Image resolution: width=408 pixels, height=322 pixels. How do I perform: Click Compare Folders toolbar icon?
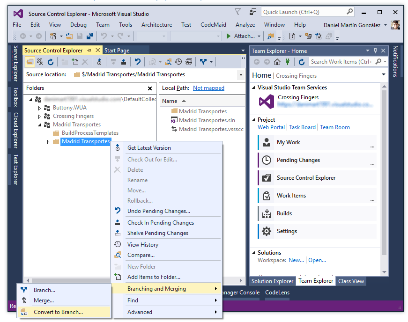coord(168,62)
